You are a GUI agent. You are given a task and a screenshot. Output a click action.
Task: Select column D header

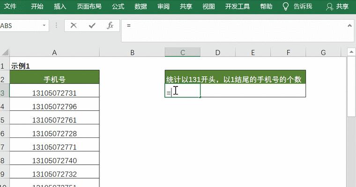click(218, 52)
